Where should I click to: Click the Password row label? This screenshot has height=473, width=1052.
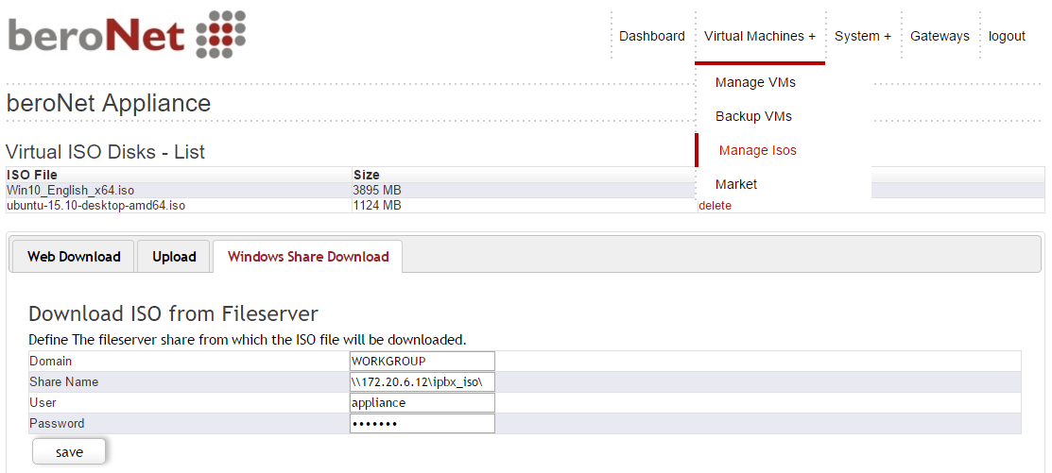click(57, 423)
